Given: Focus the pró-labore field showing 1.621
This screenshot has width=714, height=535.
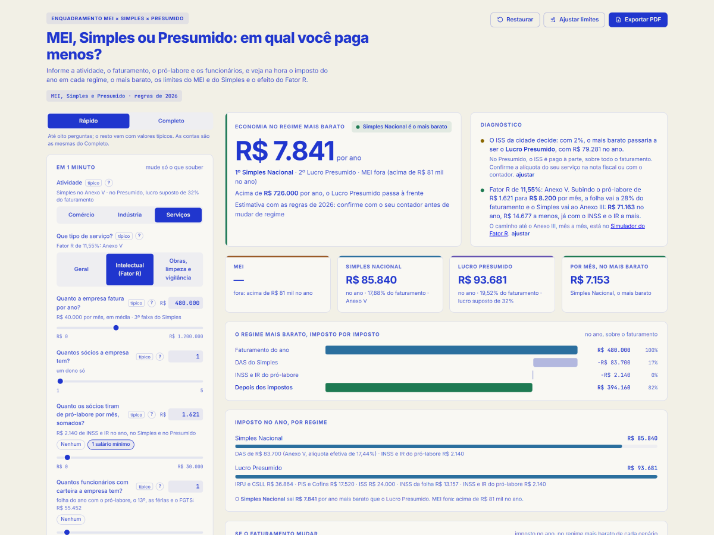Looking at the screenshot, I should click(x=186, y=414).
